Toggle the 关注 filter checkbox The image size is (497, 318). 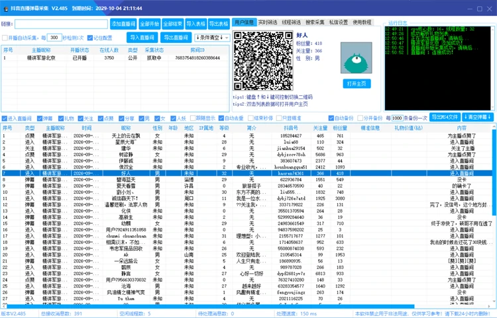click(80, 118)
